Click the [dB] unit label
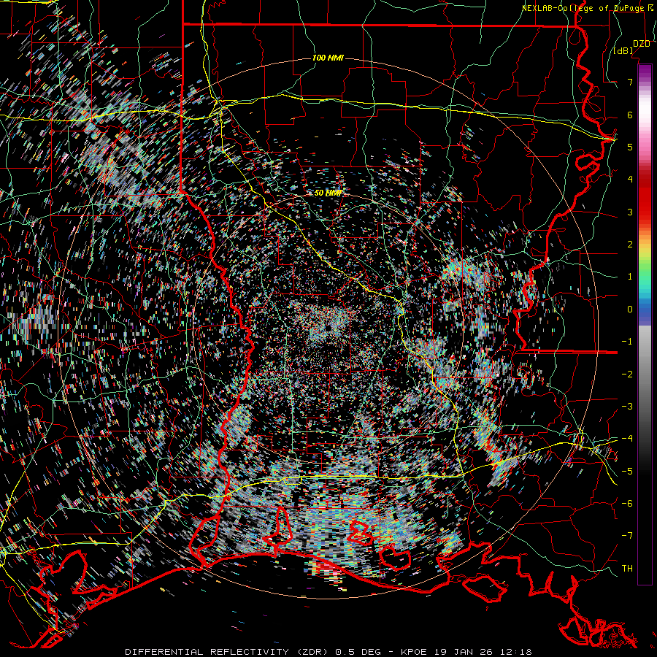 coord(623,51)
